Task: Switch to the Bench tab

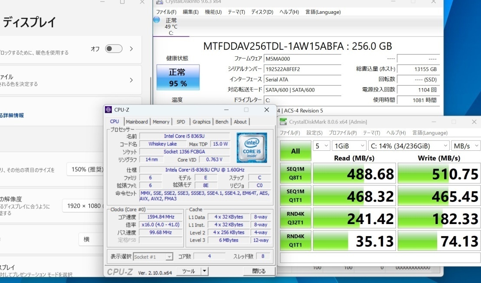Action: 222,122
